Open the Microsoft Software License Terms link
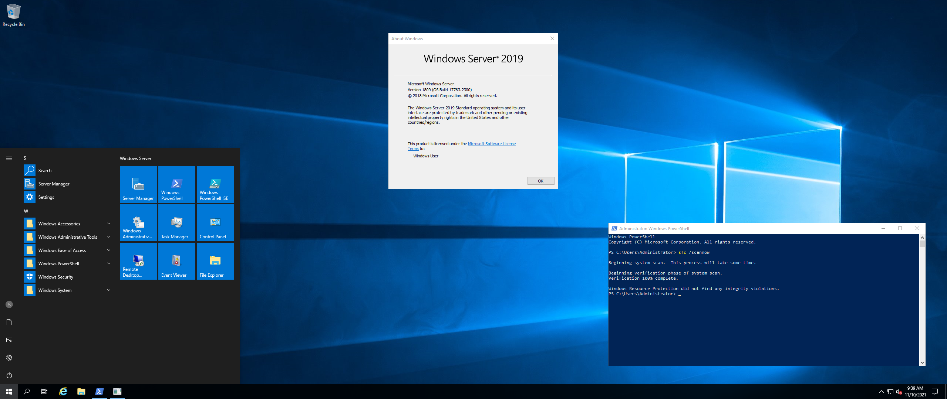The image size is (947, 399). pos(492,144)
